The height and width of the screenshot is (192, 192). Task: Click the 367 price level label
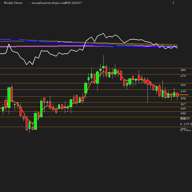click(183, 104)
